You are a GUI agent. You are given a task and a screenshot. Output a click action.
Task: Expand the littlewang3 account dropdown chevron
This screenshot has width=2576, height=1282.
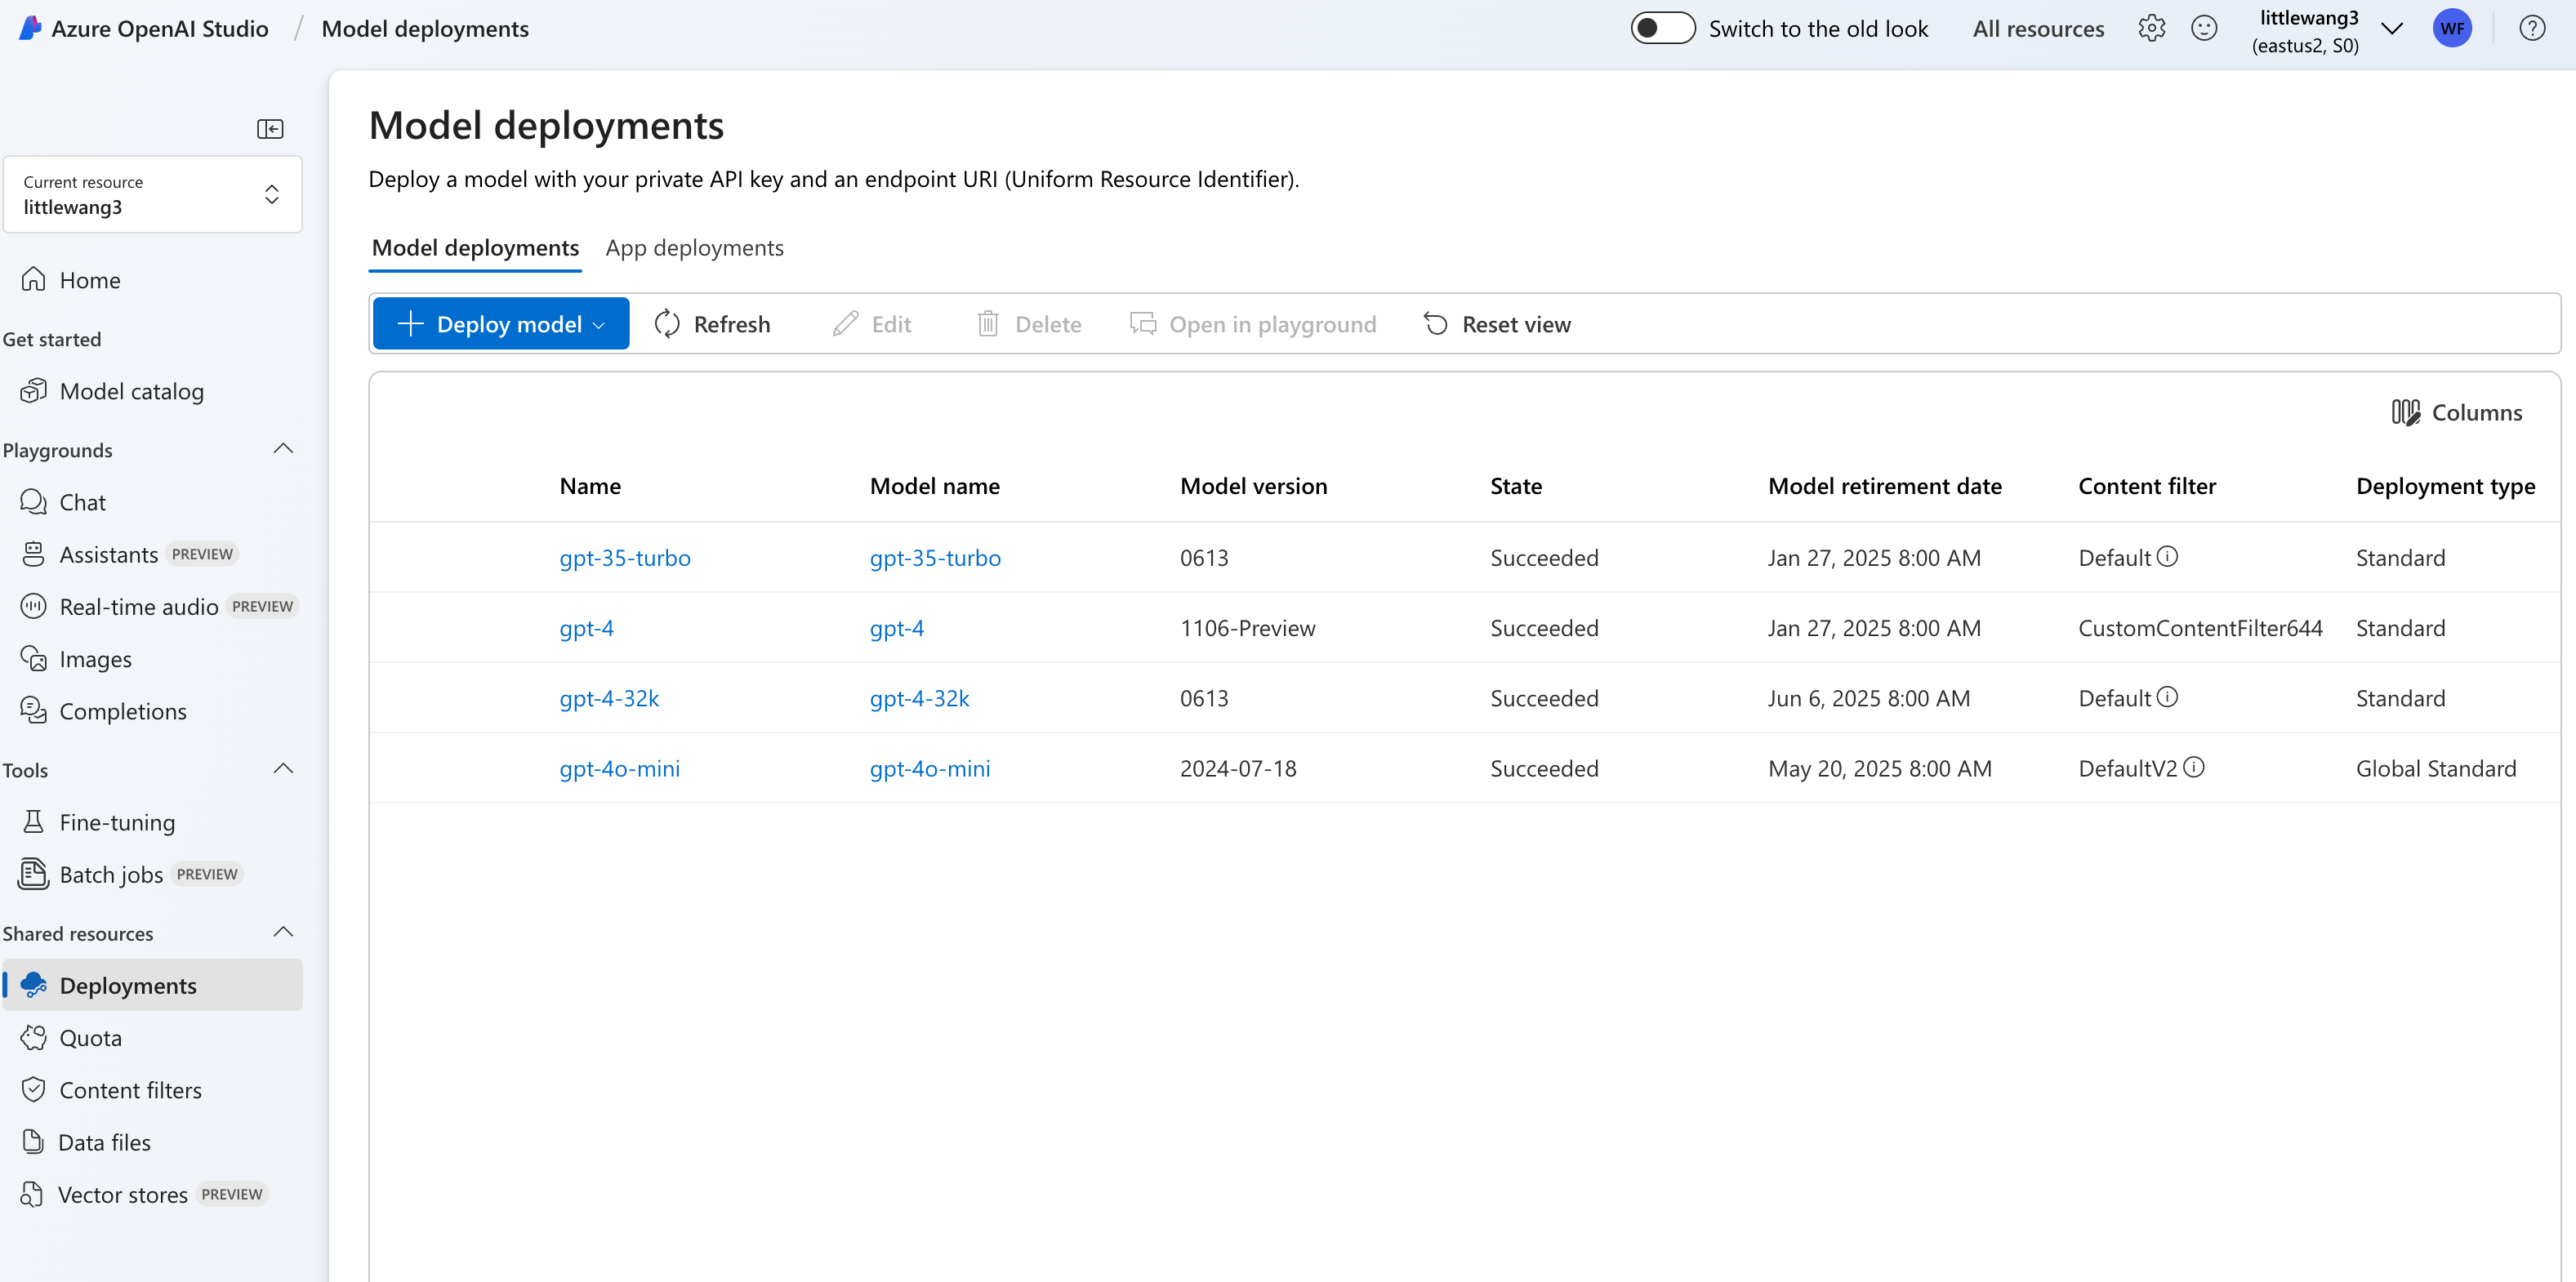click(x=2392, y=29)
